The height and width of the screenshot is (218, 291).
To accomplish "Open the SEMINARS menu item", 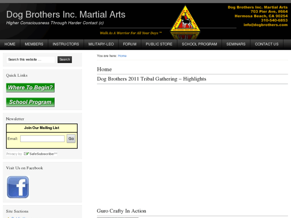I will (236, 44).
